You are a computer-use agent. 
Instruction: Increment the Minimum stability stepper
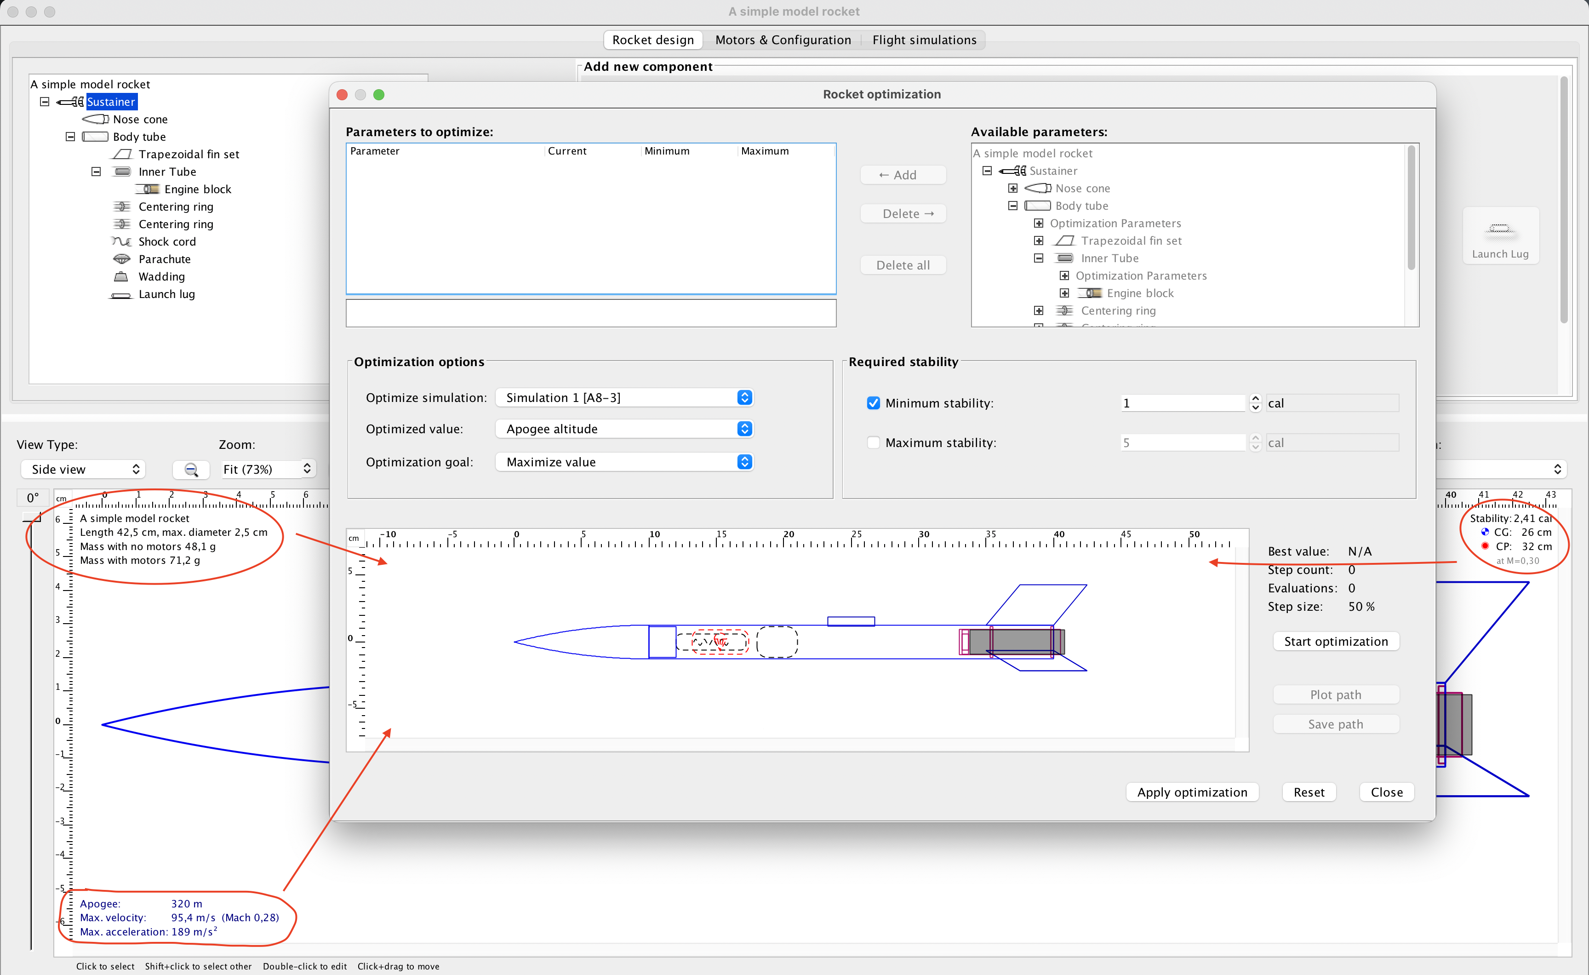(x=1255, y=399)
